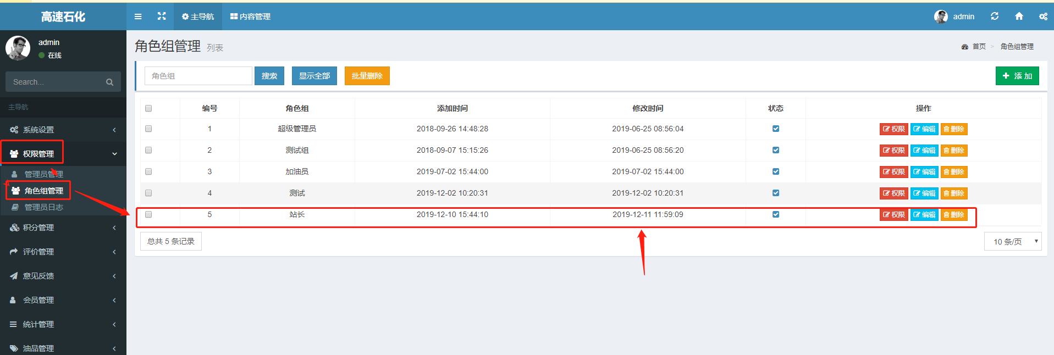Go to home via house icon

coord(1019,16)
